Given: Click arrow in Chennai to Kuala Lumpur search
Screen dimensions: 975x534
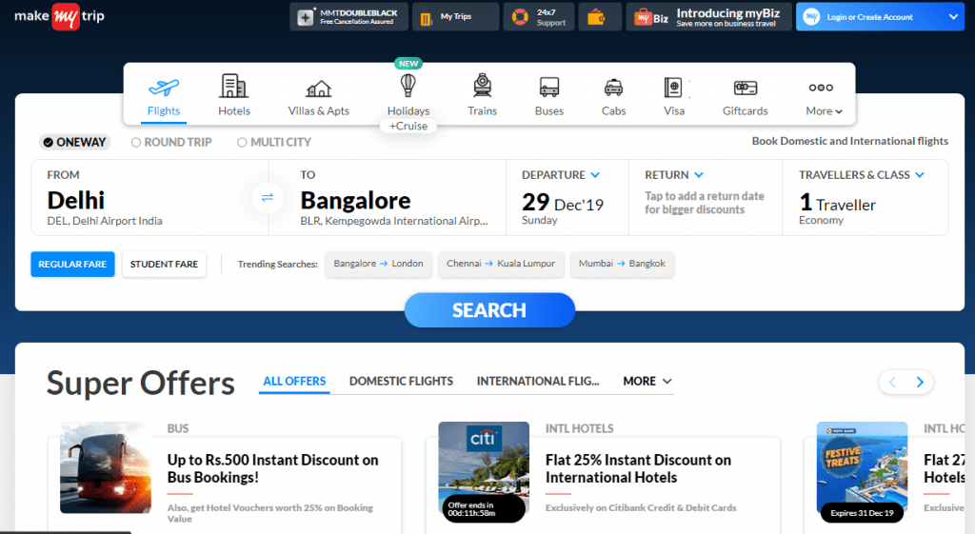Looking at the screenshot, I should pos(488,264).
